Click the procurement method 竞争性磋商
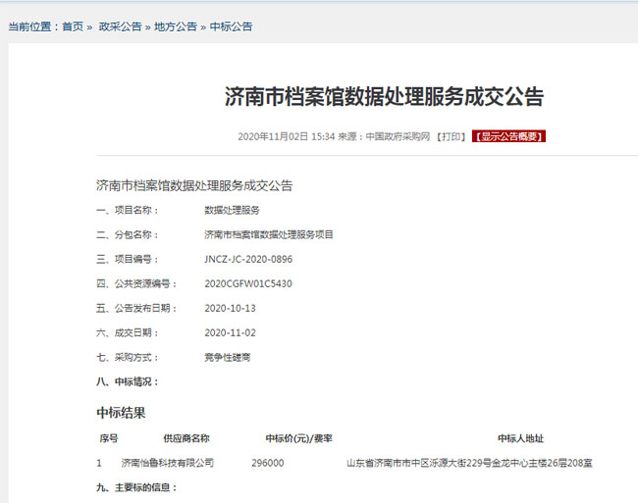638x503 pixels. (228, 358)
